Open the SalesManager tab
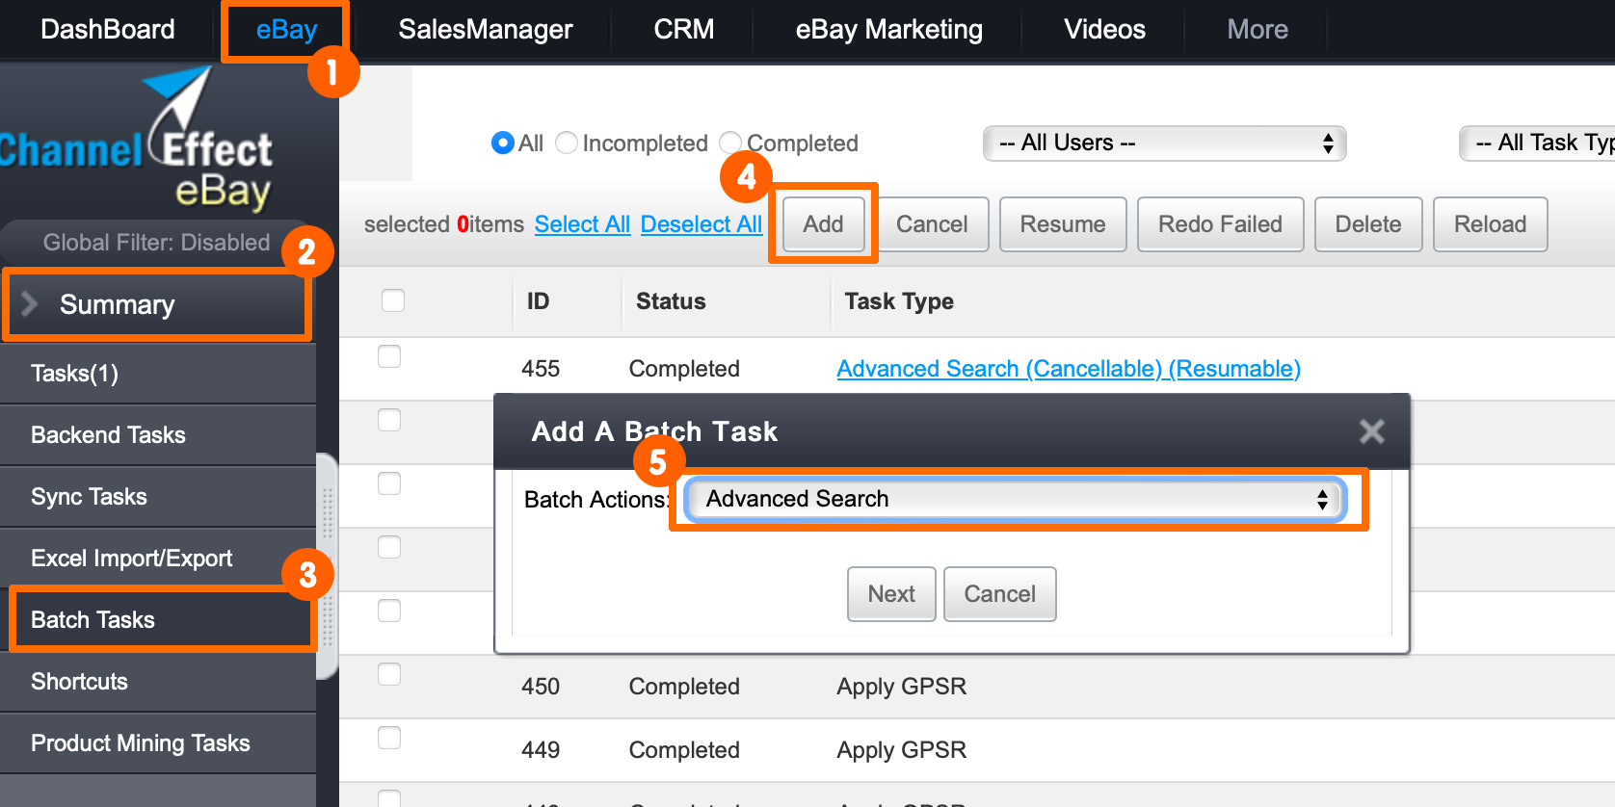This screenshot has height=807, width=1615. [486, 29]
